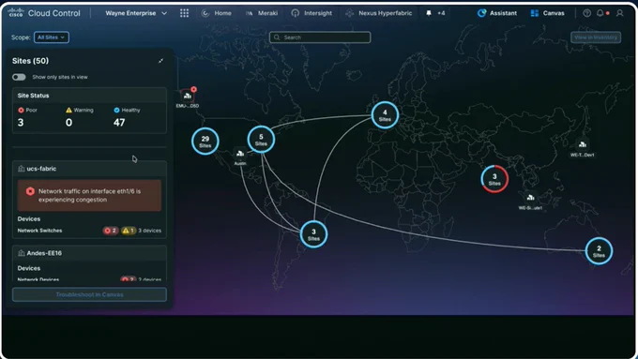The image size is (638, 359).
Task: Open the All Sites scope dropdown
Action: [52, 37]
